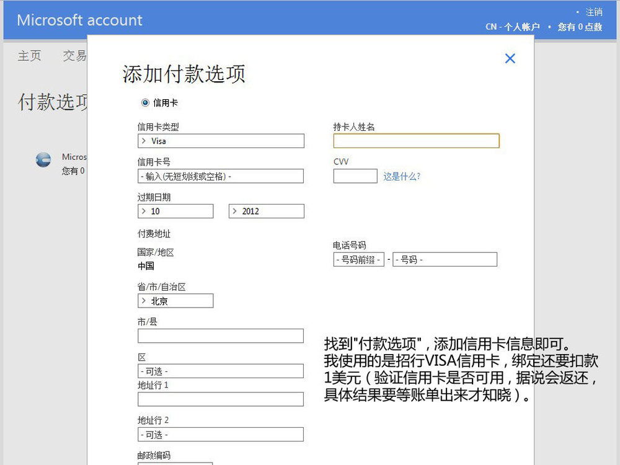Go to the 主页 tab
The image size is (620, 465).
pos(29,56)
